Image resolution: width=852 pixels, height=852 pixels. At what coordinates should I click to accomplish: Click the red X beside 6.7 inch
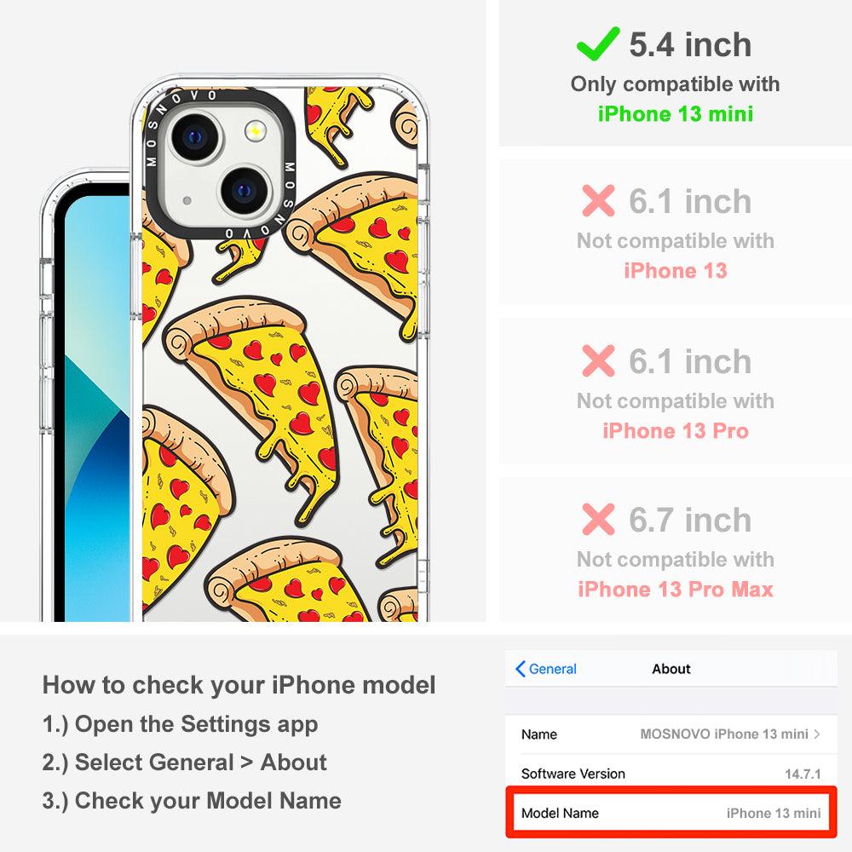point(598,520)
